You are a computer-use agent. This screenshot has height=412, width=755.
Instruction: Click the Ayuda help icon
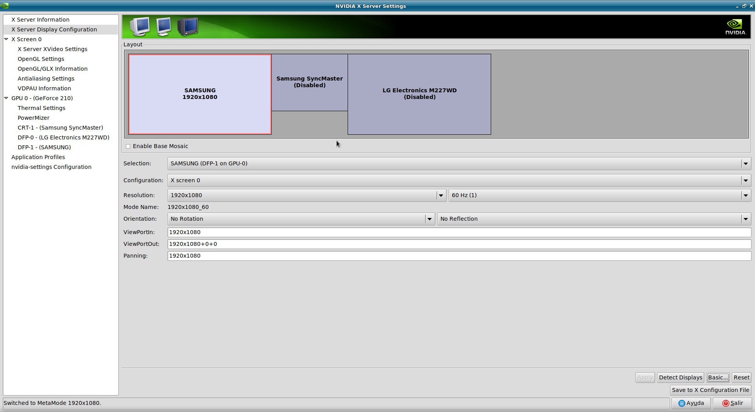(x=682, y=403)
